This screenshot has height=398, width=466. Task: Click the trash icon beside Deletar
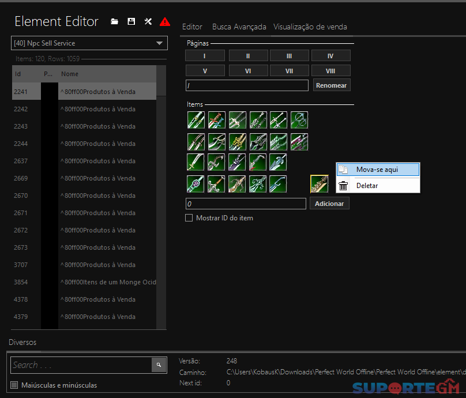point(343,186)
